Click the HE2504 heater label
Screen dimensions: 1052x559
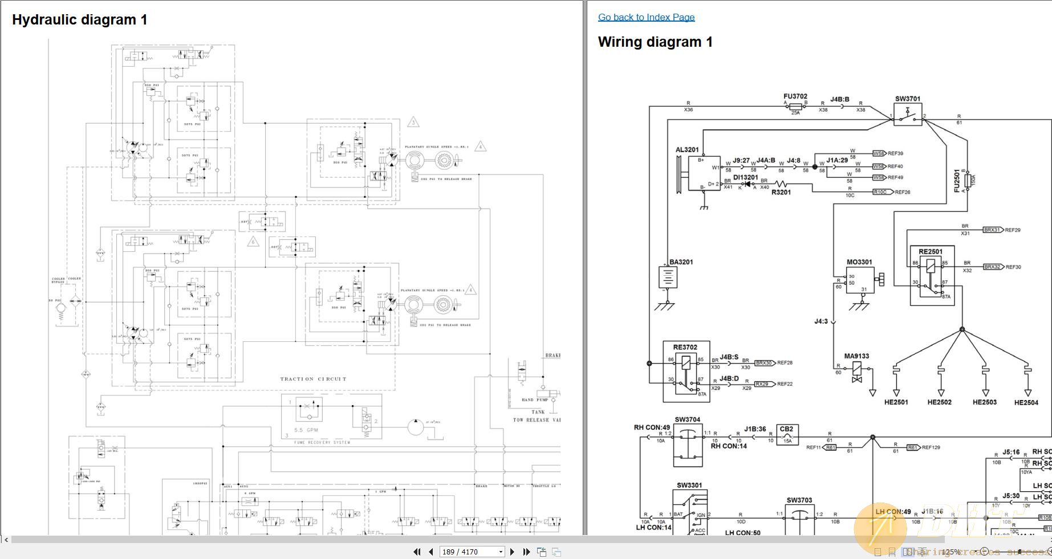1026,403
